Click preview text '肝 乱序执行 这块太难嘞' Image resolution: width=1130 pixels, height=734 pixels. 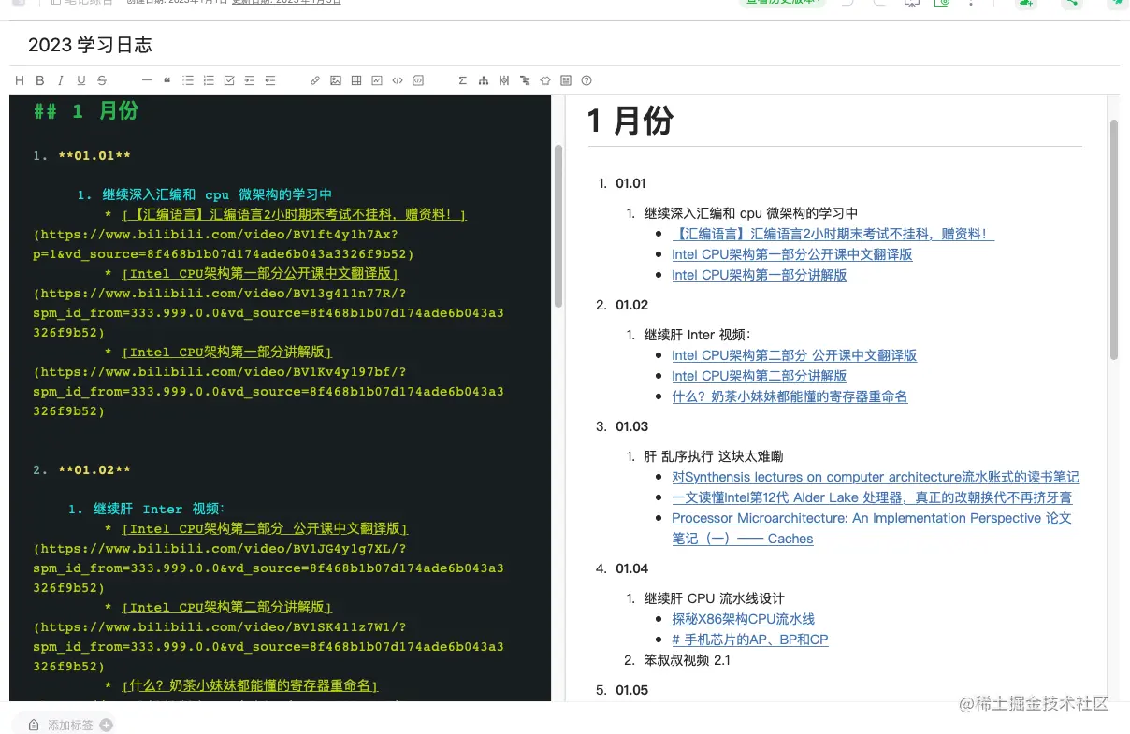(x=713, y=456)
